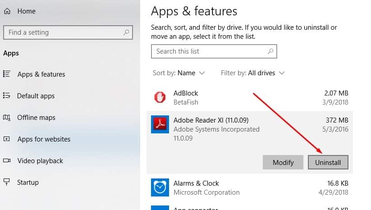Viewport: 371px width, 210px height.
Task: Go to Default apps settings
Action: click(36, 96)
